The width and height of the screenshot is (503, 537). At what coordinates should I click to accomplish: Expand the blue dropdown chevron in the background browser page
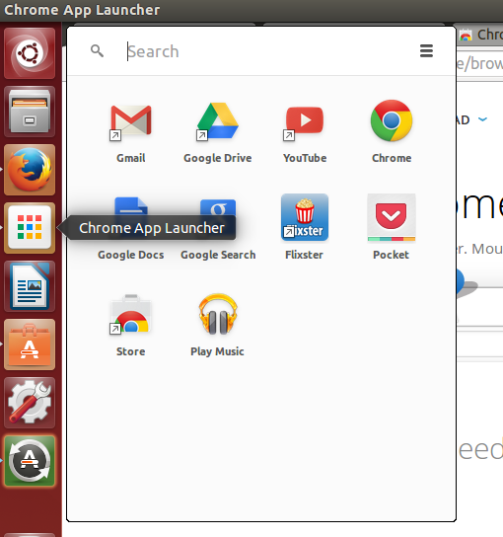point(482,119)
